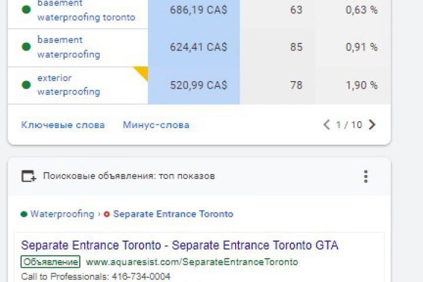Click the red dot before Separate Entrance Toronto
This screenshot has width=423, height=282.
106,214
